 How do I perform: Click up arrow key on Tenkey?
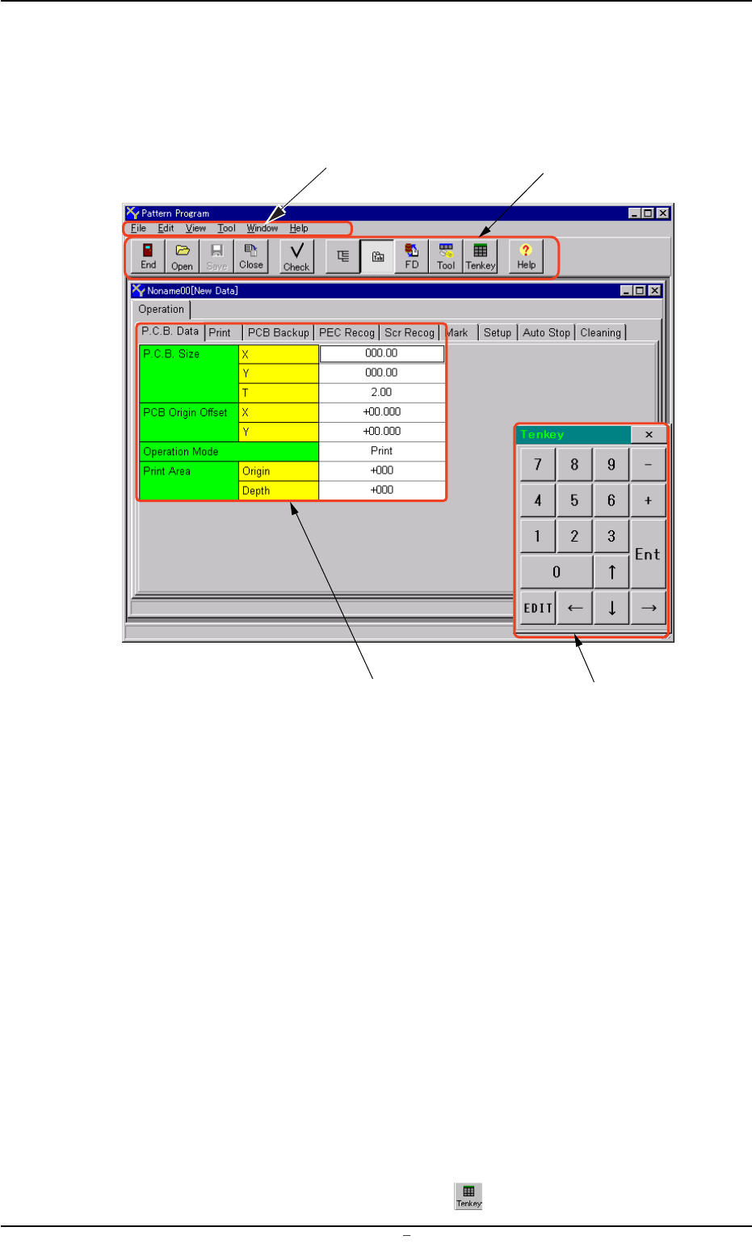tap(611, 571)
